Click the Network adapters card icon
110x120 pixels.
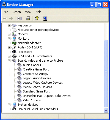click(x=14, y=43)
